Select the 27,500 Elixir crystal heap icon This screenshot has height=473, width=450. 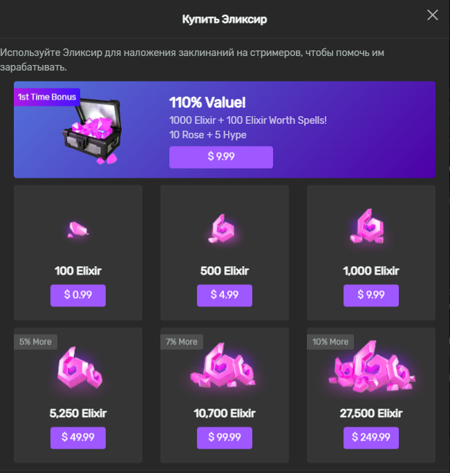[372, 367]
